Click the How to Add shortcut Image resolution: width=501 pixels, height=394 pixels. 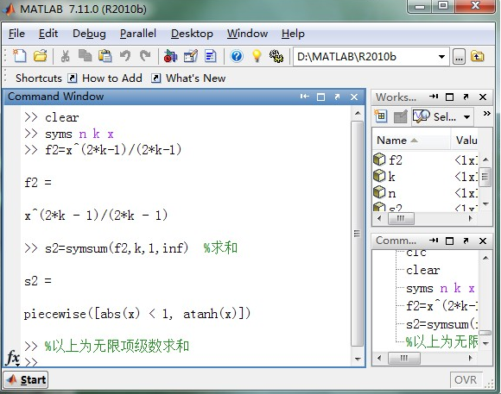[105, 78]
